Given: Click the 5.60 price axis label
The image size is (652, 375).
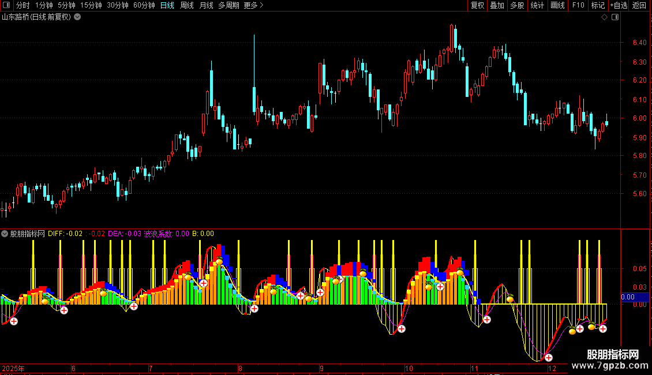Looking at the screenshot, I should (639, 193).
